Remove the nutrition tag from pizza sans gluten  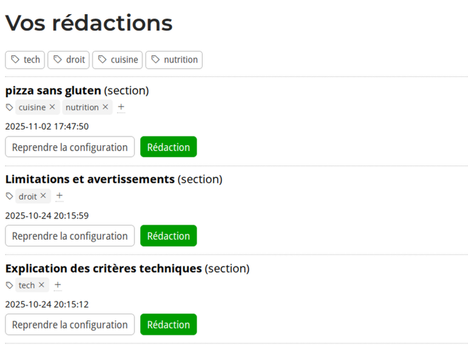105,107
